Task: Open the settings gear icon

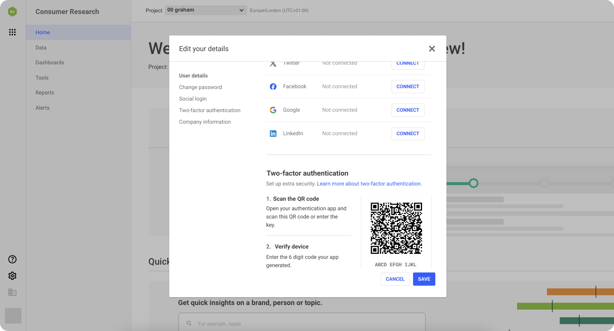Action: [12, 276]
